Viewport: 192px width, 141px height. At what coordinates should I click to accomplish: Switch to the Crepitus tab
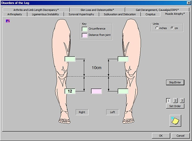[x=150, y=14]
